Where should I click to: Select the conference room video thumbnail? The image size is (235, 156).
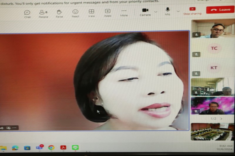tap(212, 132)
